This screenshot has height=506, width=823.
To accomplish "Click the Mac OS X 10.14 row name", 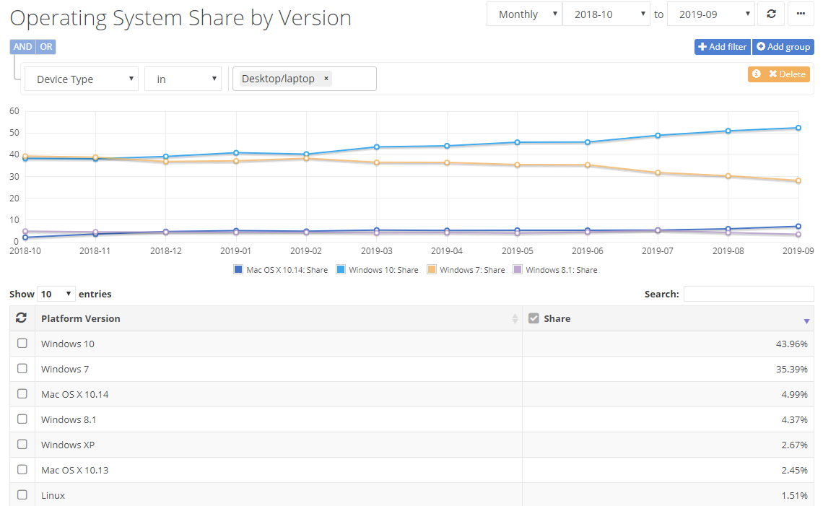I will pyautogui.click(x=75, y=394).
